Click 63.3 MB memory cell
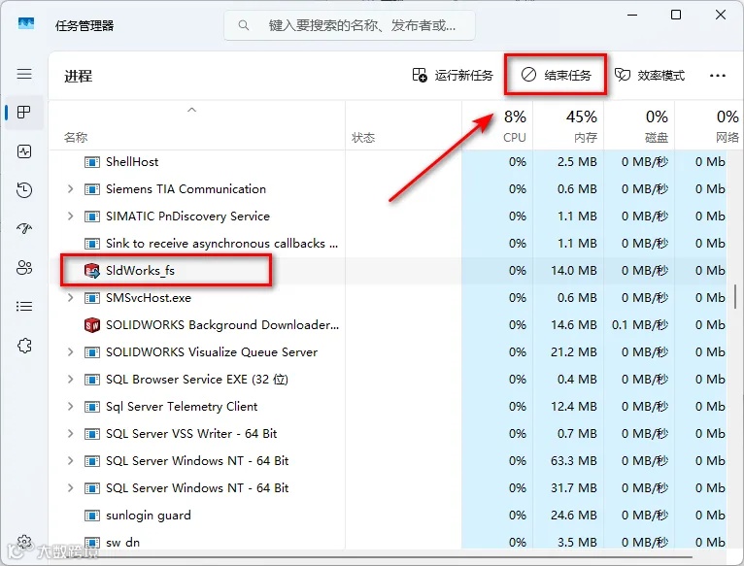Screen dimensions: 744x566 pos(568,461)
